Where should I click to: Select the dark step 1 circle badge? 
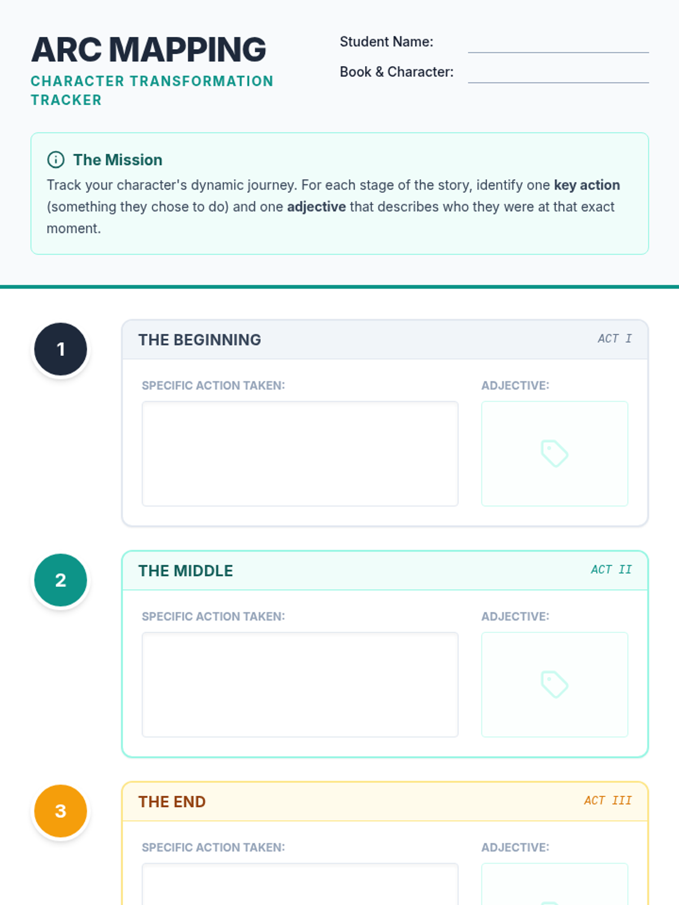point(61,349)
